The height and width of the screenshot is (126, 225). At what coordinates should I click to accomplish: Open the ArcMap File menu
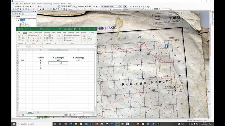[13, 4]
